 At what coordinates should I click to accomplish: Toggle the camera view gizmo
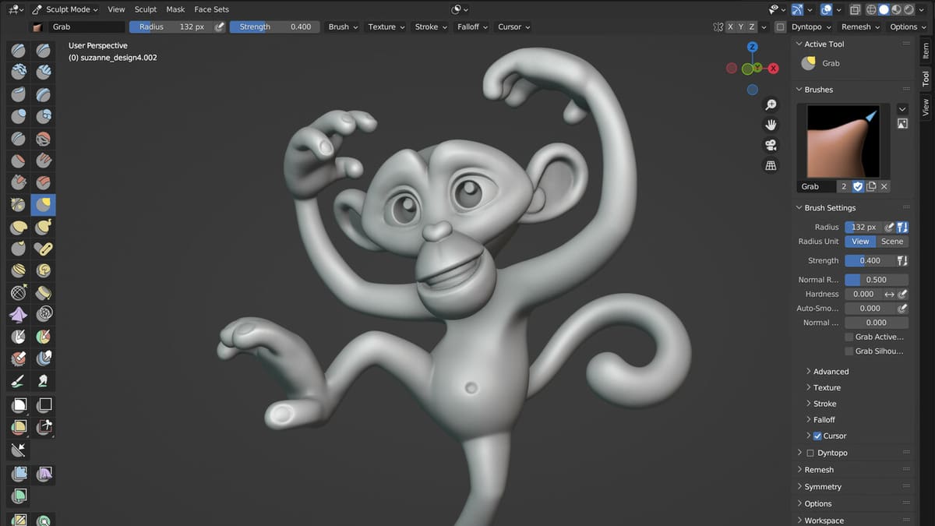click(x=771, y=145)
